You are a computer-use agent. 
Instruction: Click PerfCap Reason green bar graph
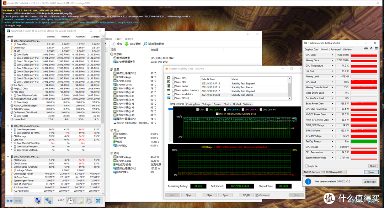coord(364,141)
